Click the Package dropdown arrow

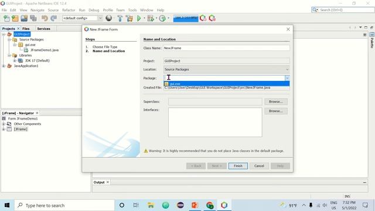pos(287,78)
